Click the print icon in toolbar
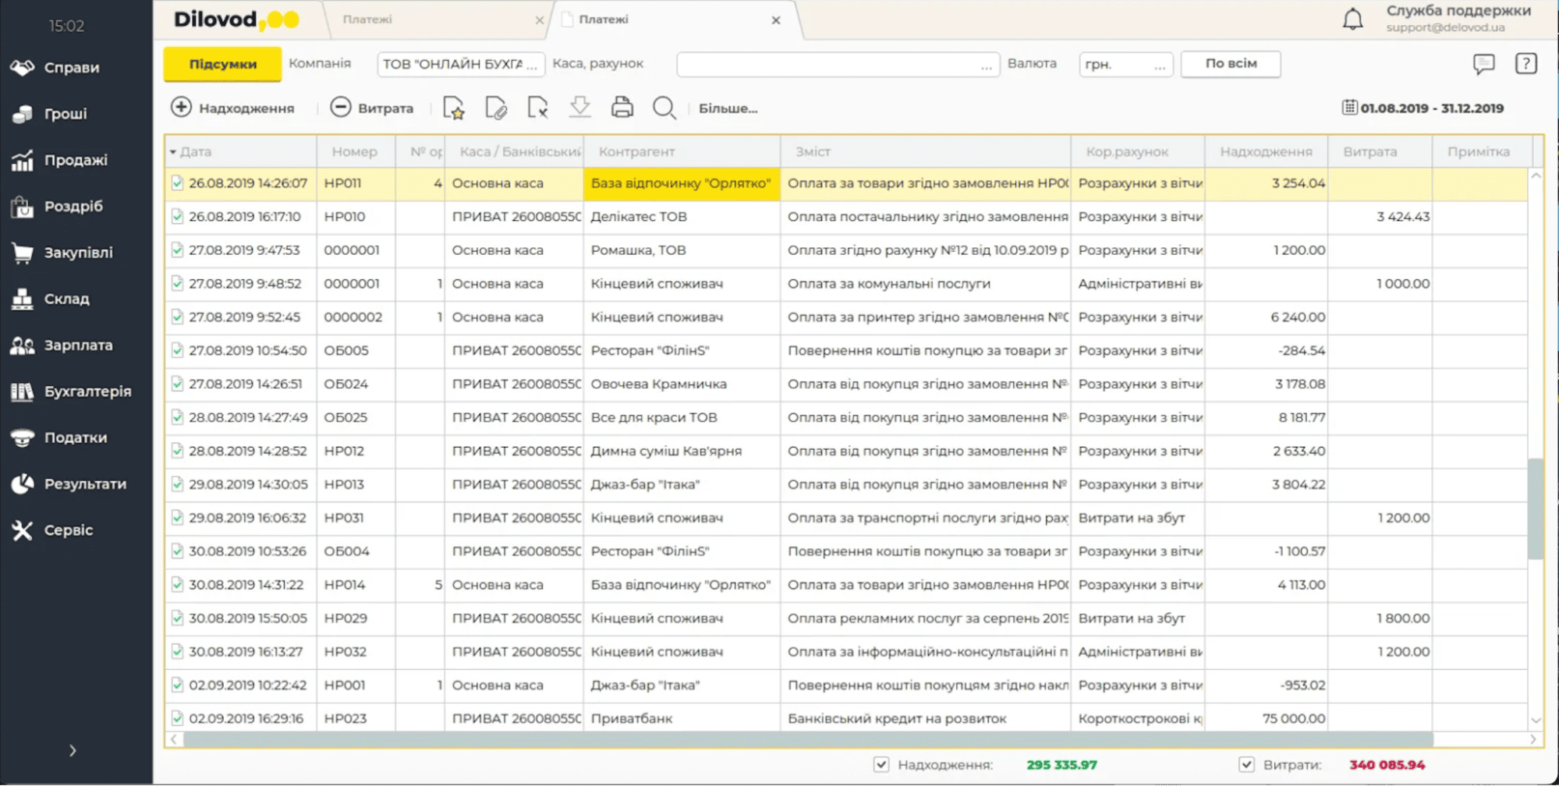 click(x=622, y=108)
